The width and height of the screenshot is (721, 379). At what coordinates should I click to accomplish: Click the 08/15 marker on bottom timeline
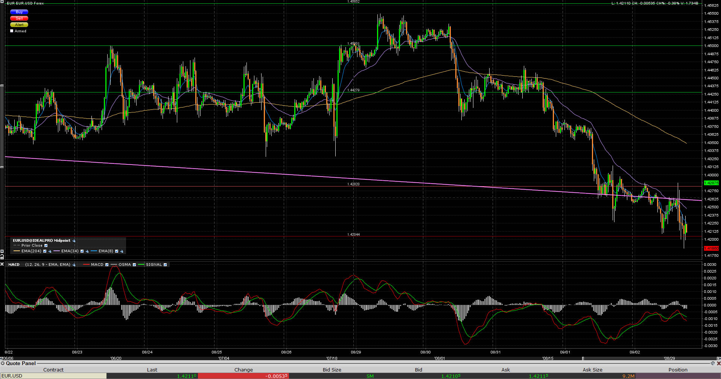tap(548, 359)
